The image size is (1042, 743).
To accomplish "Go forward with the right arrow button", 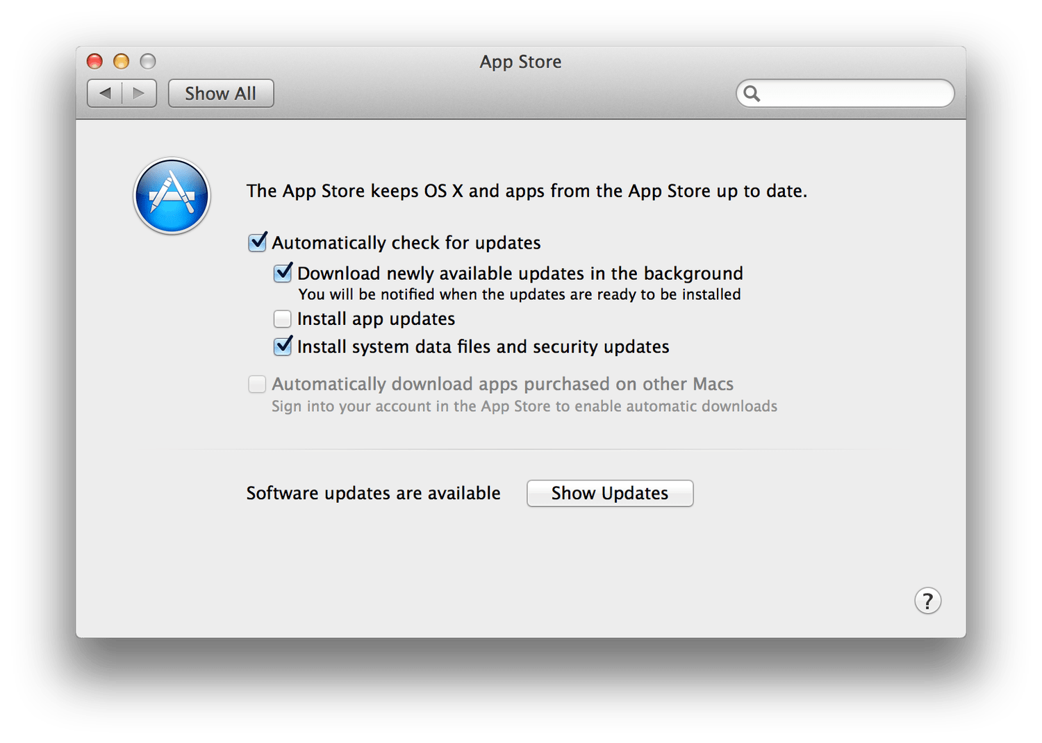I will [x=140, y=93].
